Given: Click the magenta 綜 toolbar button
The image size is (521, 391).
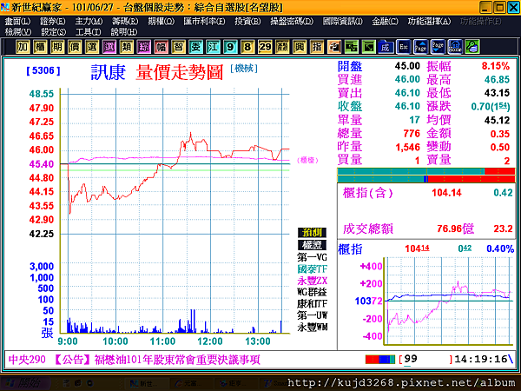Looking at the screenshot, I should click(143, 47).
